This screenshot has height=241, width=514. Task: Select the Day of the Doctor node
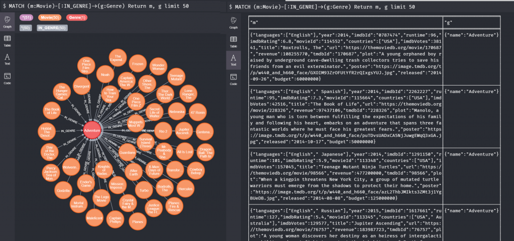[50, 151]
